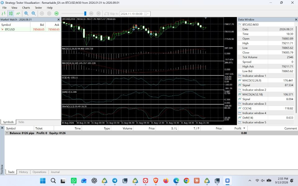298x186 pixels.
Task: Open the Operations tab
Action: (39, 172)
